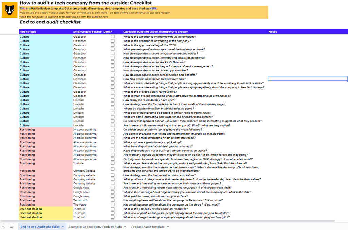Image resolution: width=348 pixels, height=230 pixels.
Task: Select the Youtube data source cell
Action: pos(79,163)
